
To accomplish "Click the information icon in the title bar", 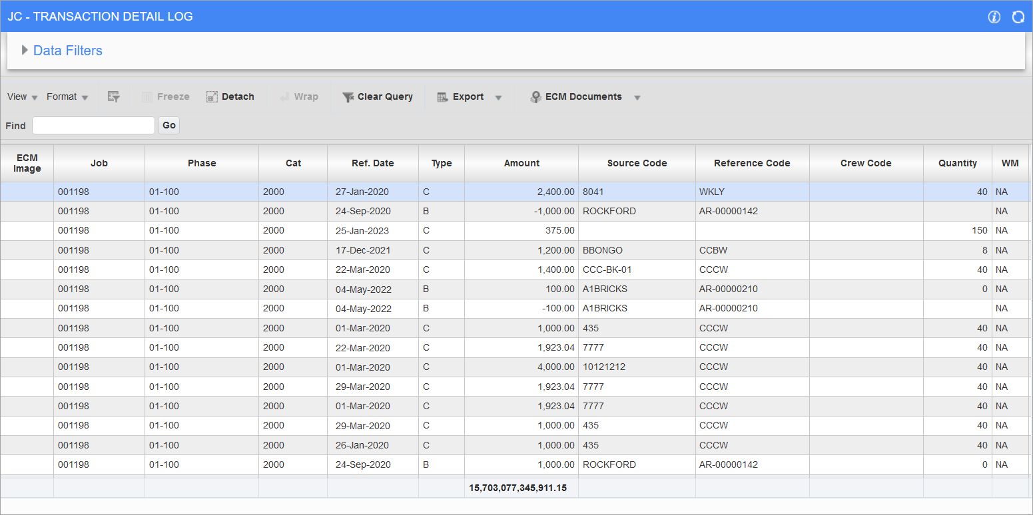I will 994,17.
